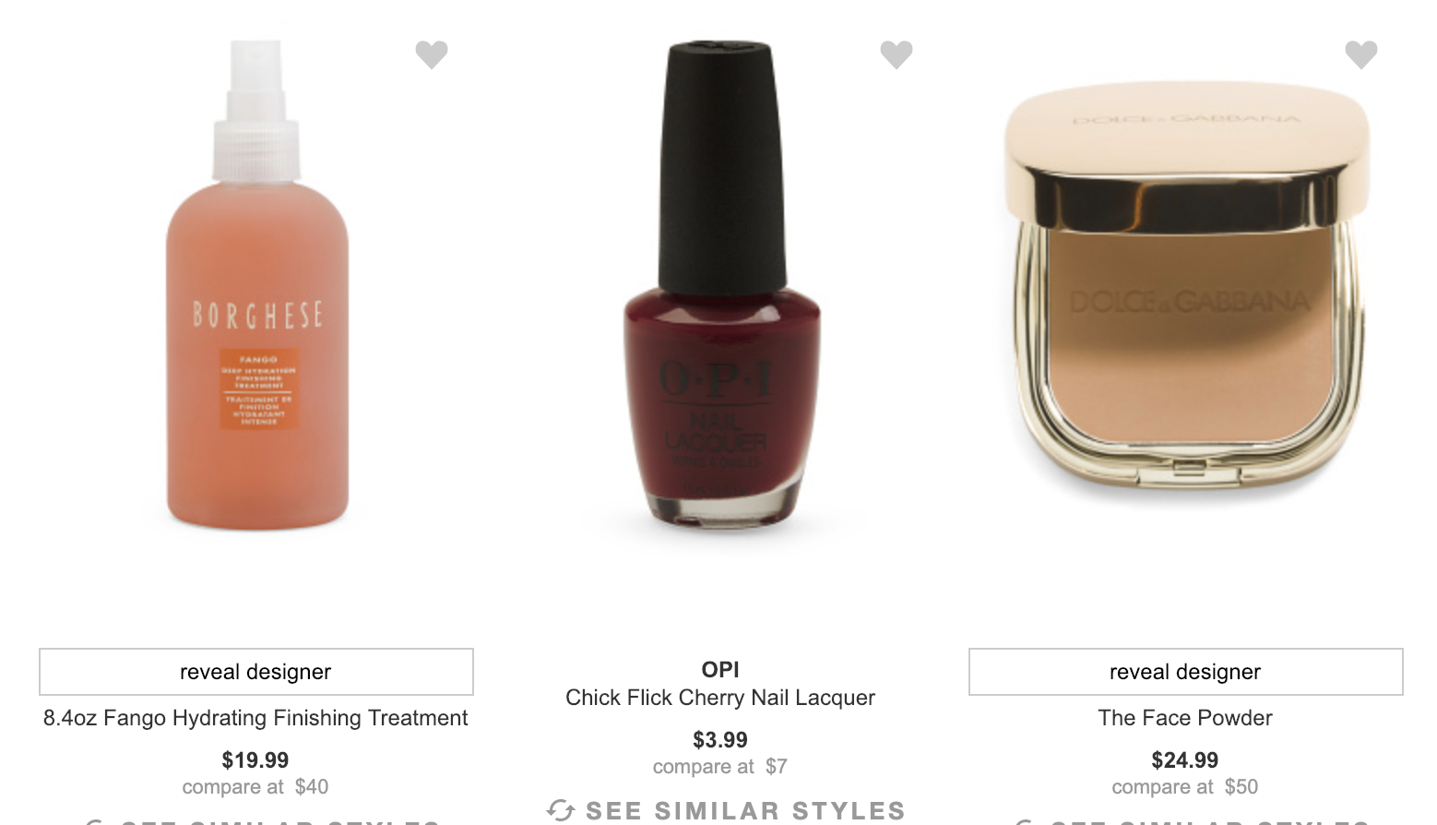The width and height of the screenshot is (1437, 825).
Task: Click the OPI brand name
Action: pos(720,670)
